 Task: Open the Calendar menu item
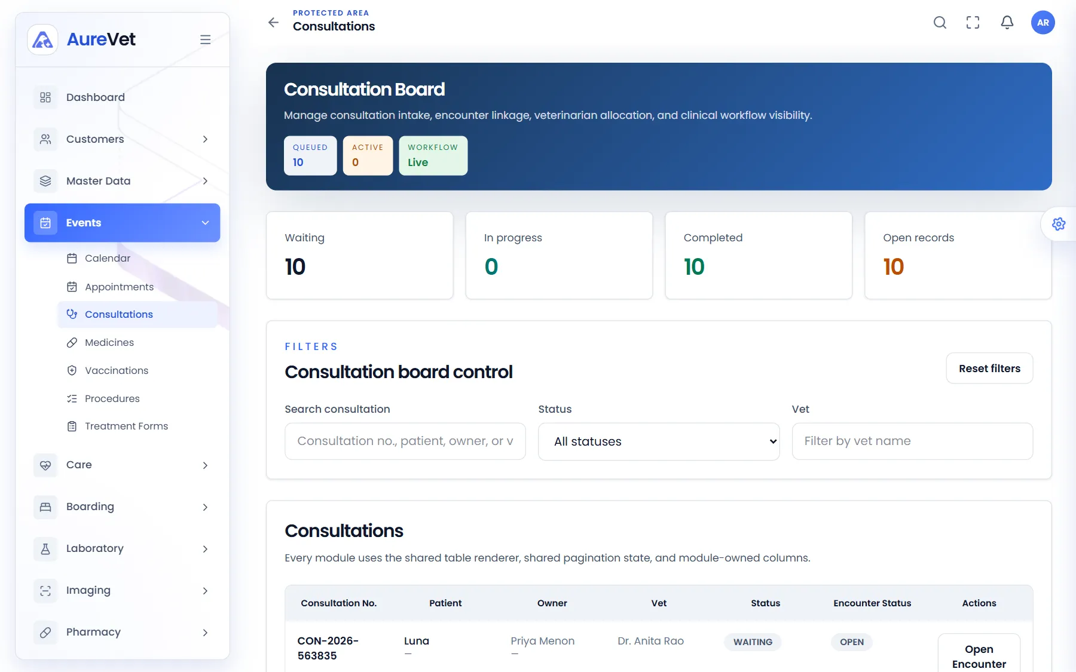pos(137,258)
